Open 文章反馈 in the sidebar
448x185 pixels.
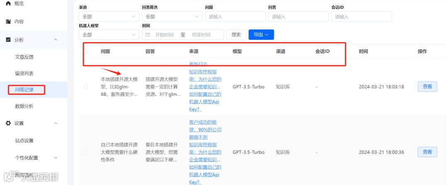click(24, 57)
